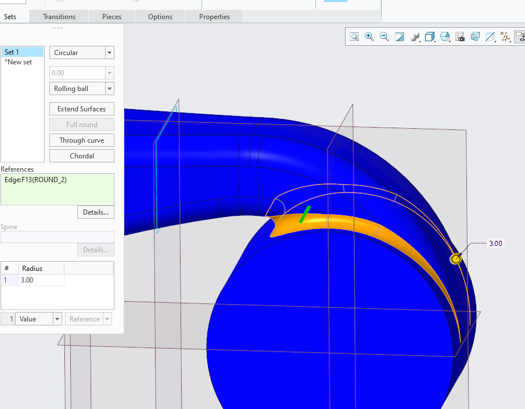Open the Datum Display Filters icon

click(x=505, y=36)
